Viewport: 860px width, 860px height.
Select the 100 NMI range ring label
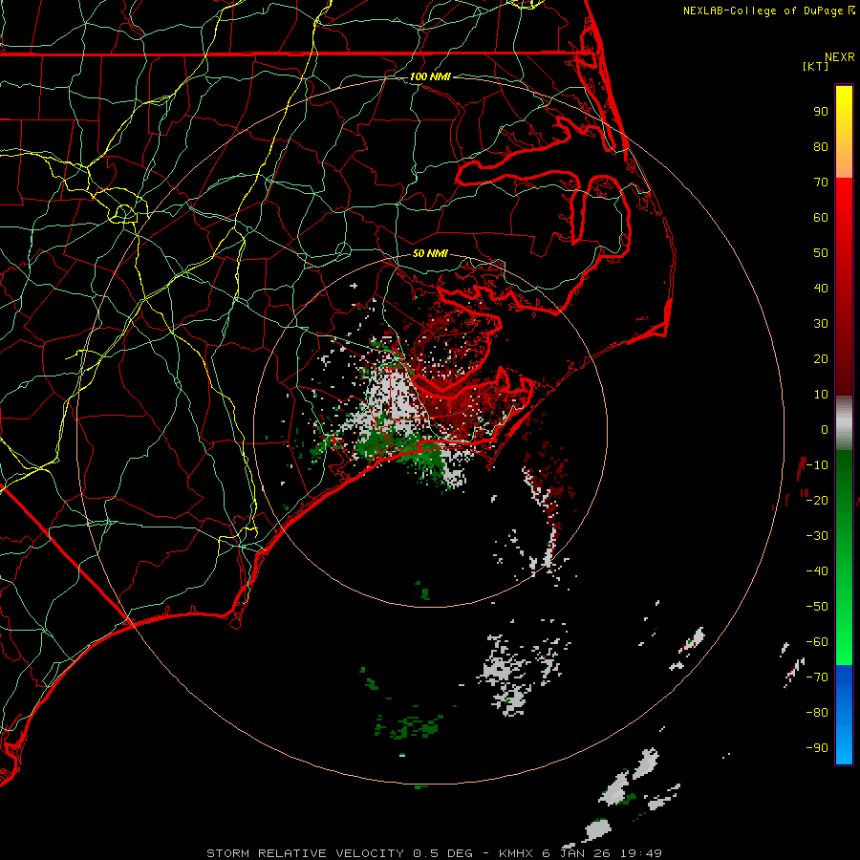pos(430,76)
